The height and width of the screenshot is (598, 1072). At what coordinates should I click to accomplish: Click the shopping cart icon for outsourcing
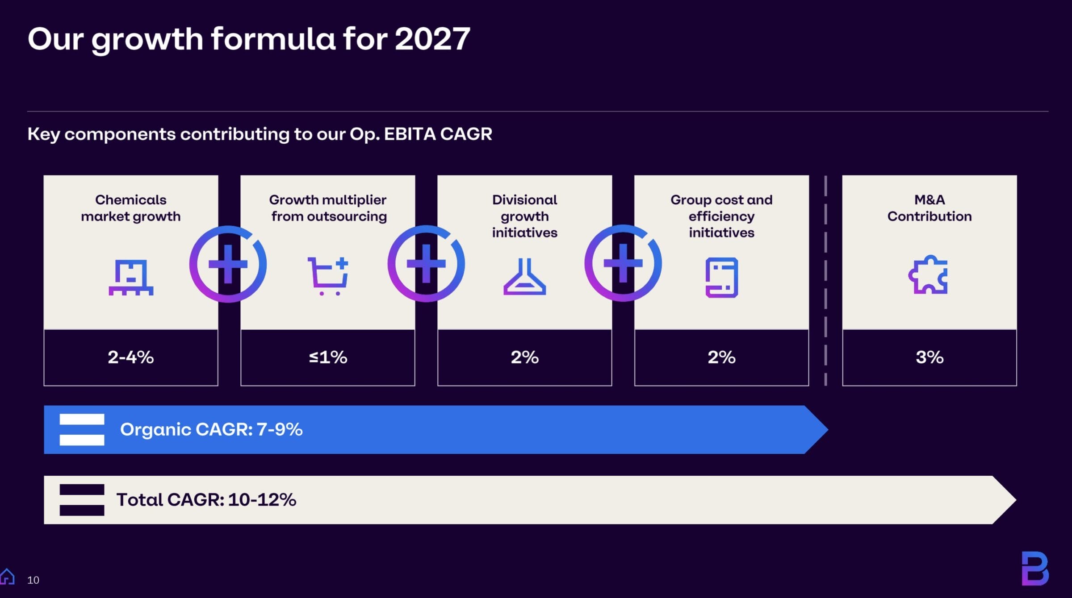pos(328,276)
